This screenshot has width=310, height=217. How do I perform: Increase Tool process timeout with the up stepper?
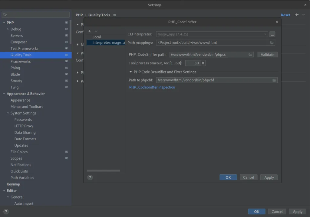click(202, 62)
